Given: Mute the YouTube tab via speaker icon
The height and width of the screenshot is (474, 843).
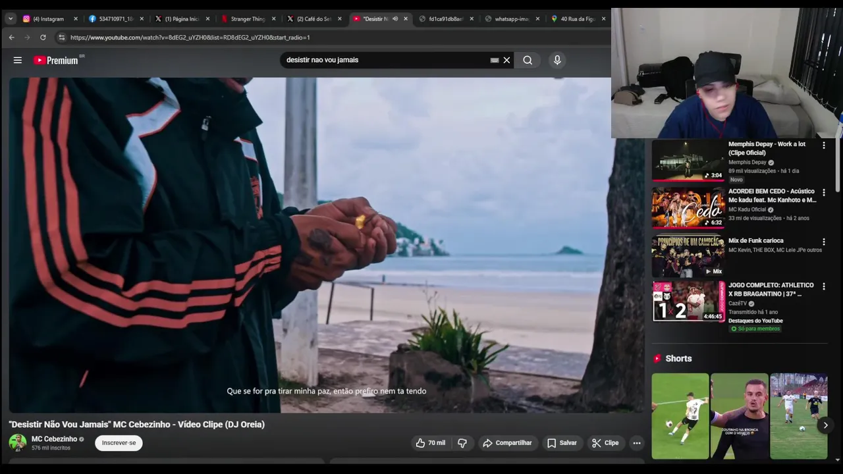Looking at the screenshot, I should pyautogui.click(x=395, y=19).
